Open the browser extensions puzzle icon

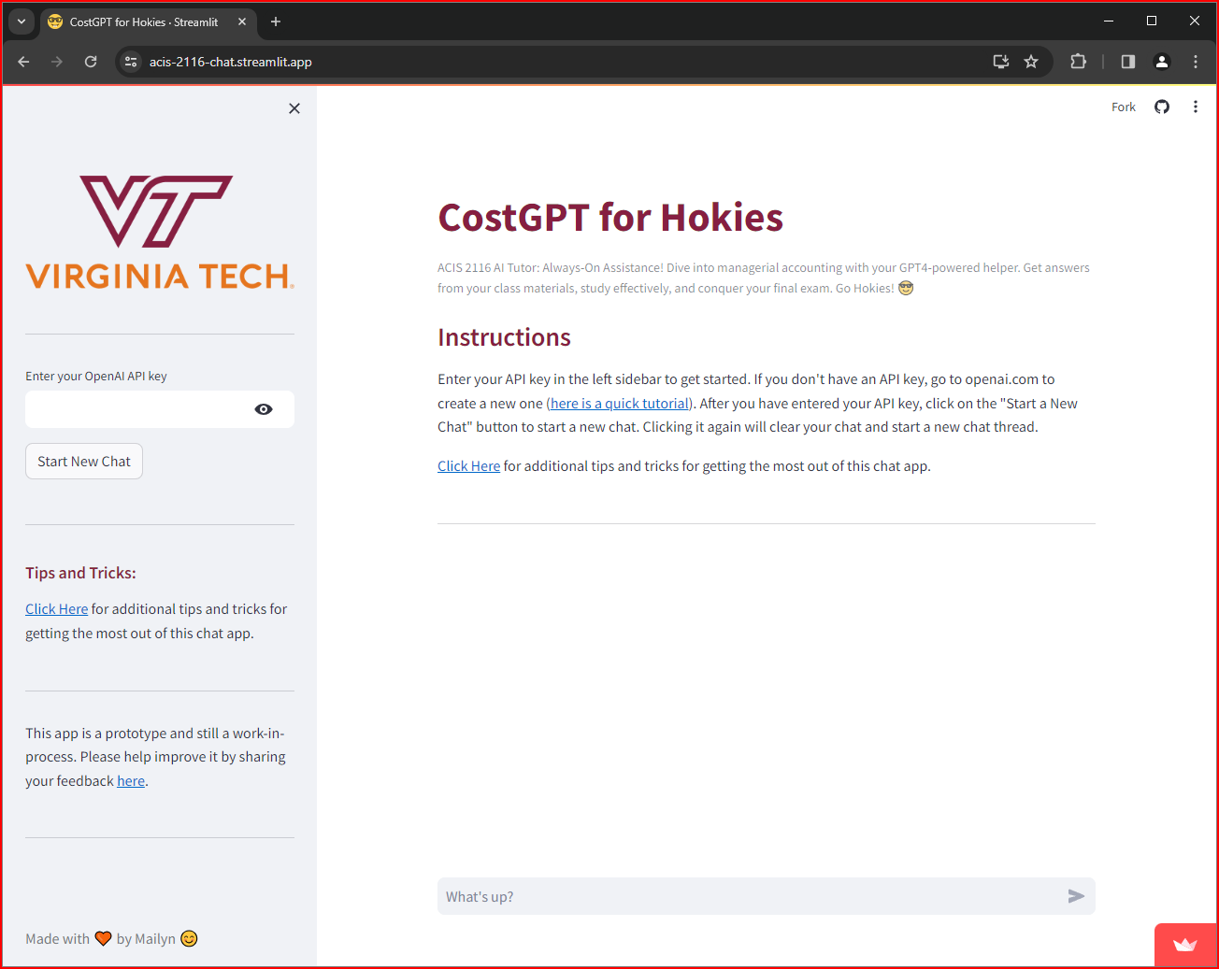point(1078,62)
